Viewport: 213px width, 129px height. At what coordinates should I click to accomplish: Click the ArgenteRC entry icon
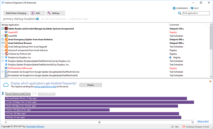click(6, 32)
